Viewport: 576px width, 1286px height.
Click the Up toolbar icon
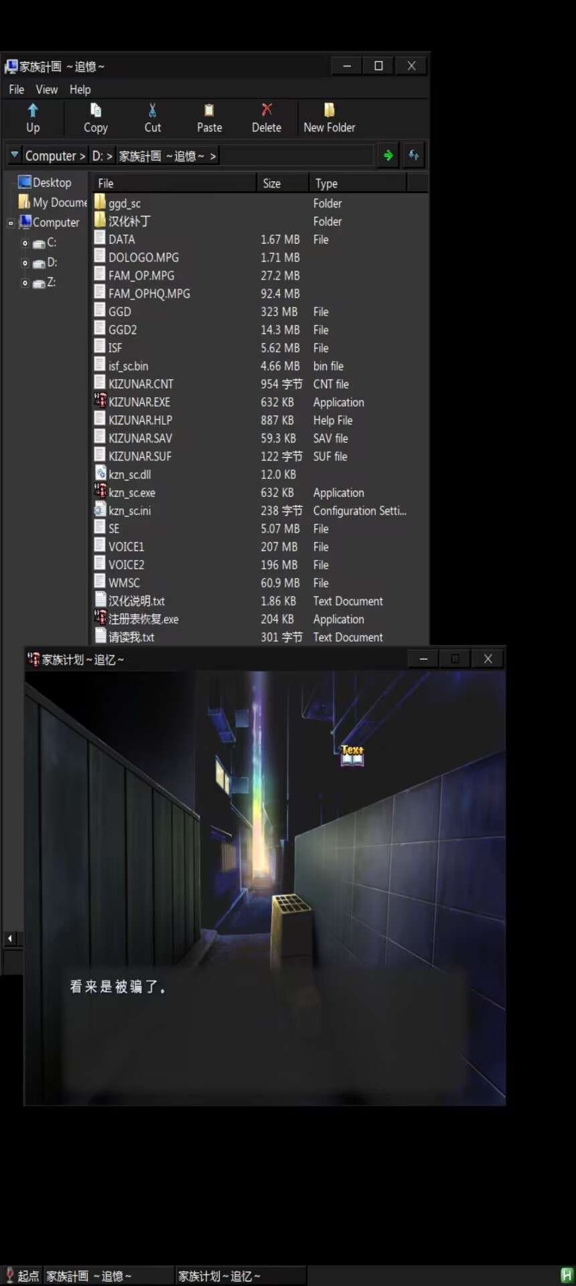click(33, 111)
